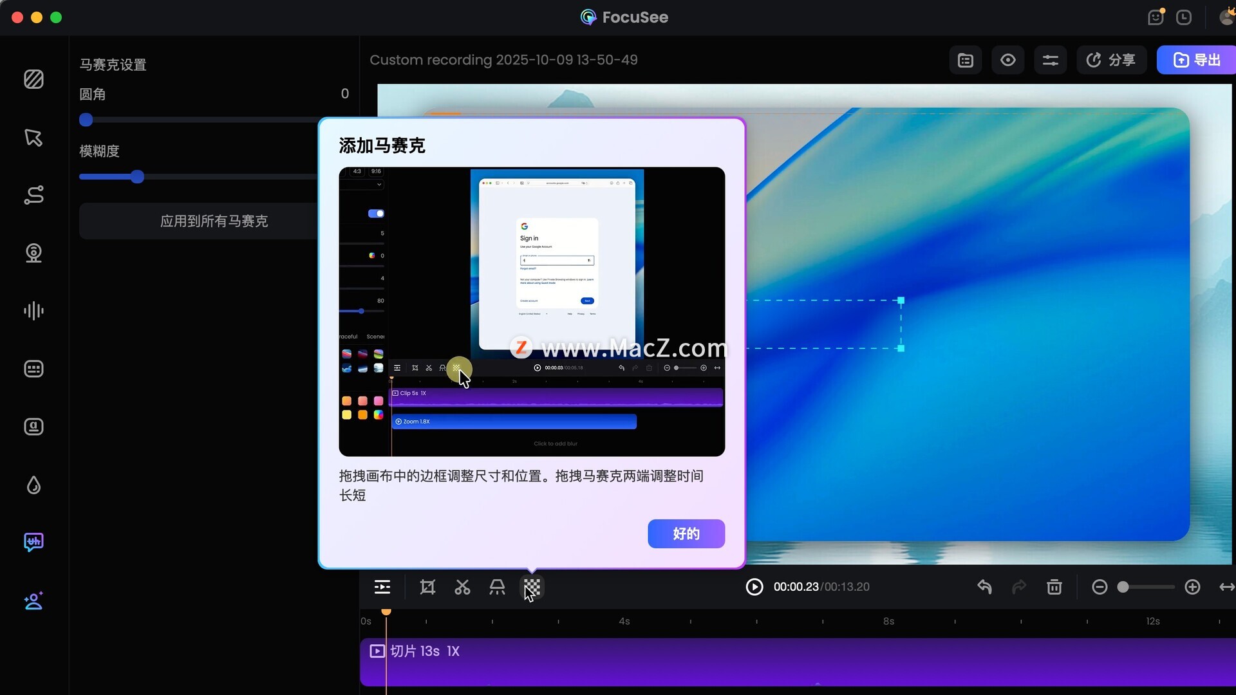Open the cursor settings sidebar icon

point(33,137)
